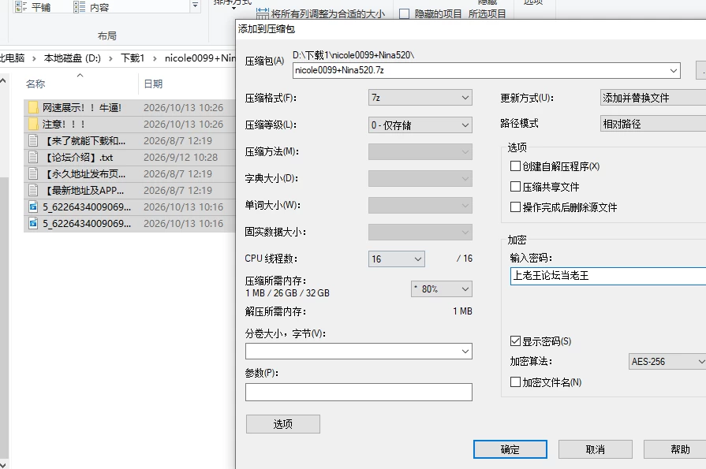Expand the archive name history dropdown arrow
Viewport: 706px width, 469px height.
(674, 71)
